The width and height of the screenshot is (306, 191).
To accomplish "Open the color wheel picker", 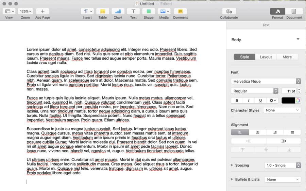I will [298, 101].
